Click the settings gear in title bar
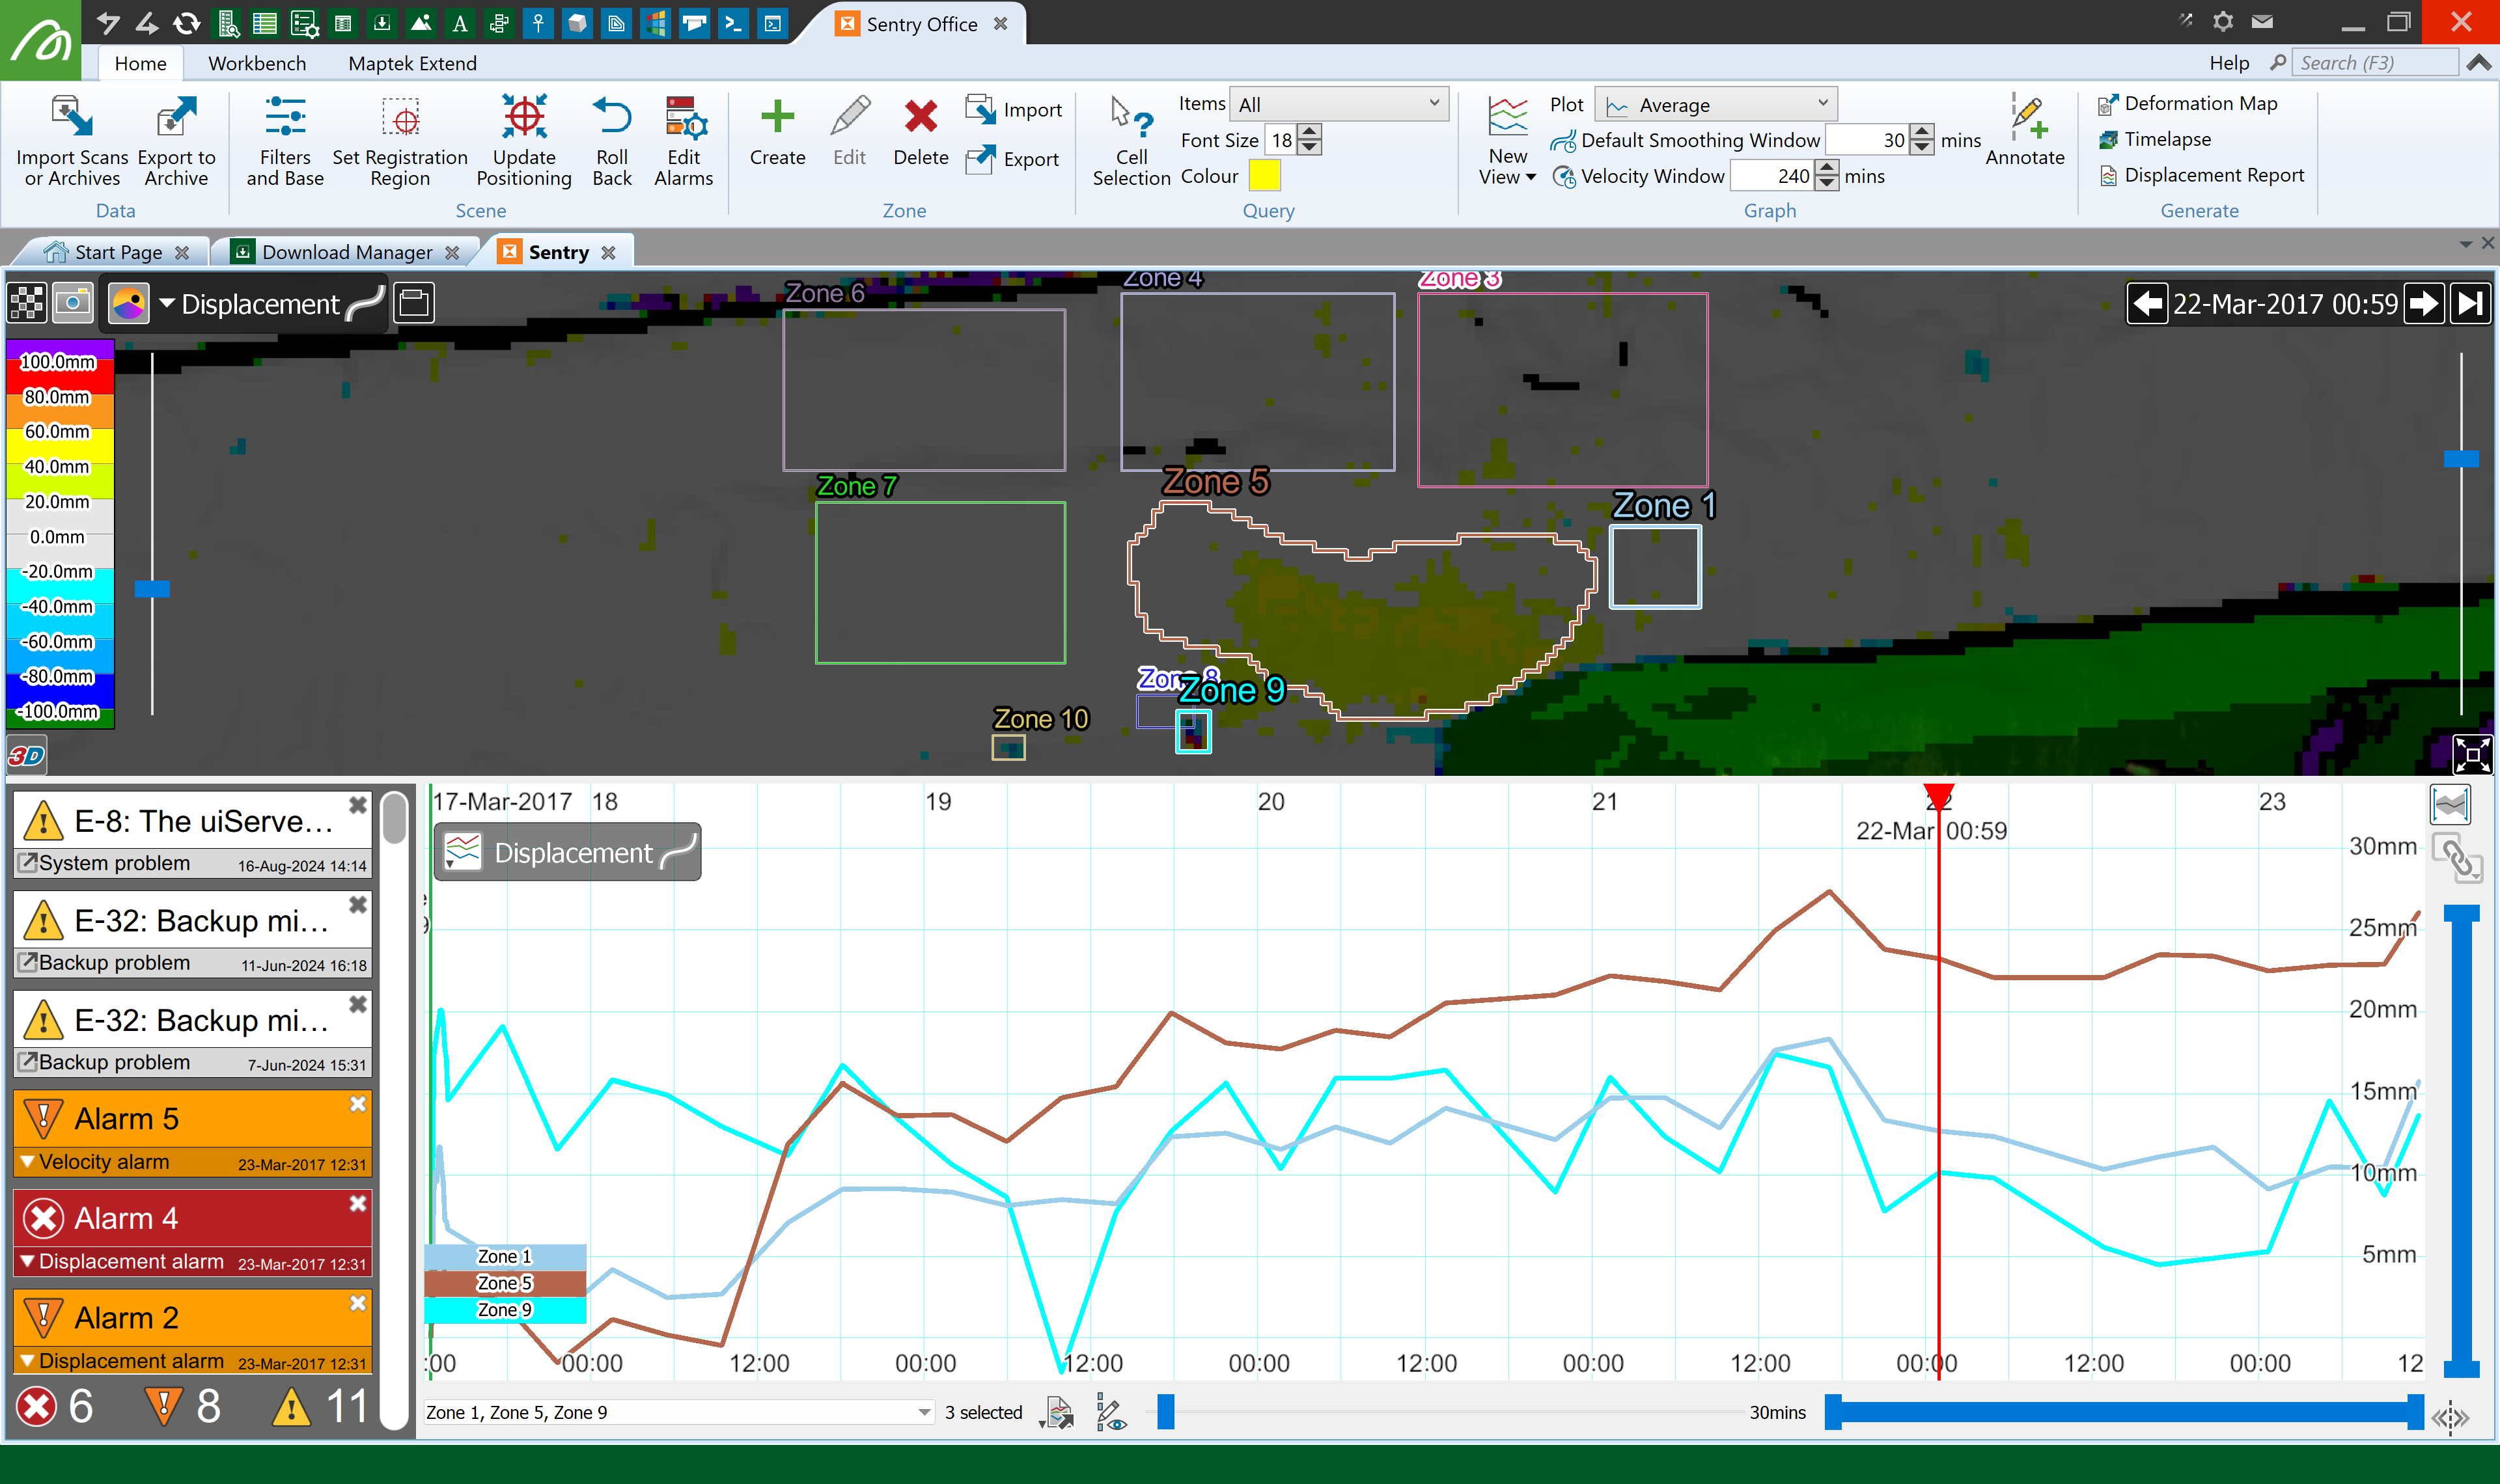Viewport: 2500px width, 1484px height. [x=2223, y=21]
